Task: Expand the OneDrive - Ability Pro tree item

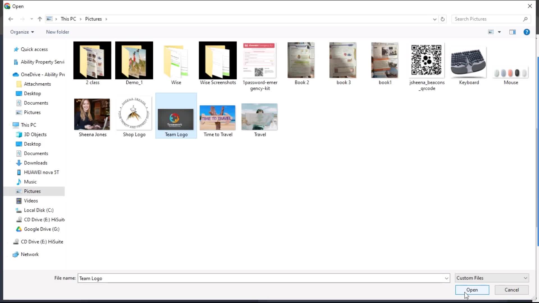Action: (x=8, y=74)
